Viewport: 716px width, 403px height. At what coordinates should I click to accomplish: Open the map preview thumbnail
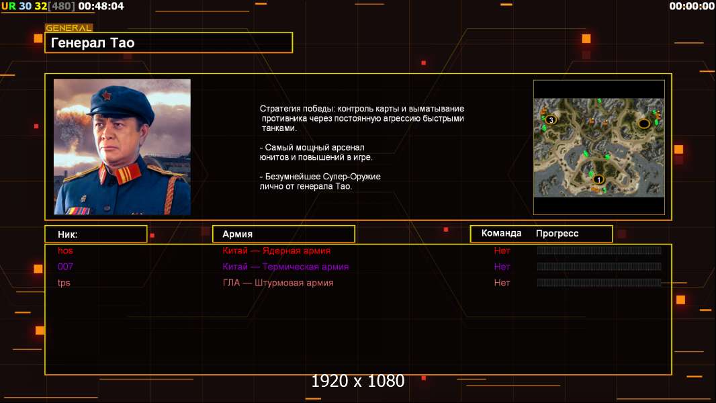coord(598,147)
